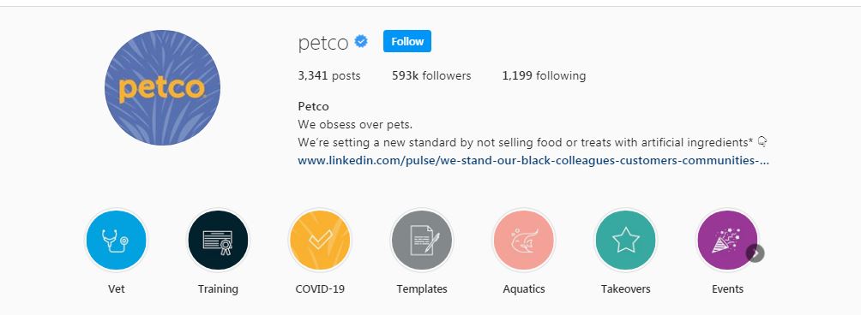Click the Takeovers highlight label
The height and width of the screenshot is (315, 861).
625,288
